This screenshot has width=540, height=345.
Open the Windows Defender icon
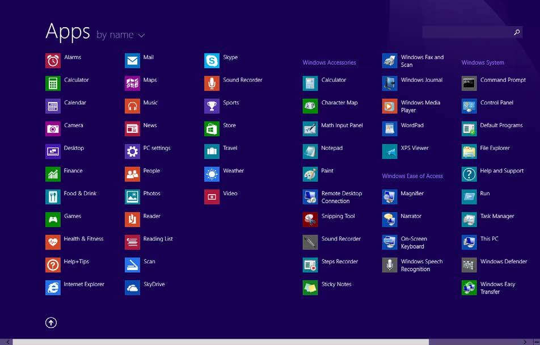coord(469,265)
